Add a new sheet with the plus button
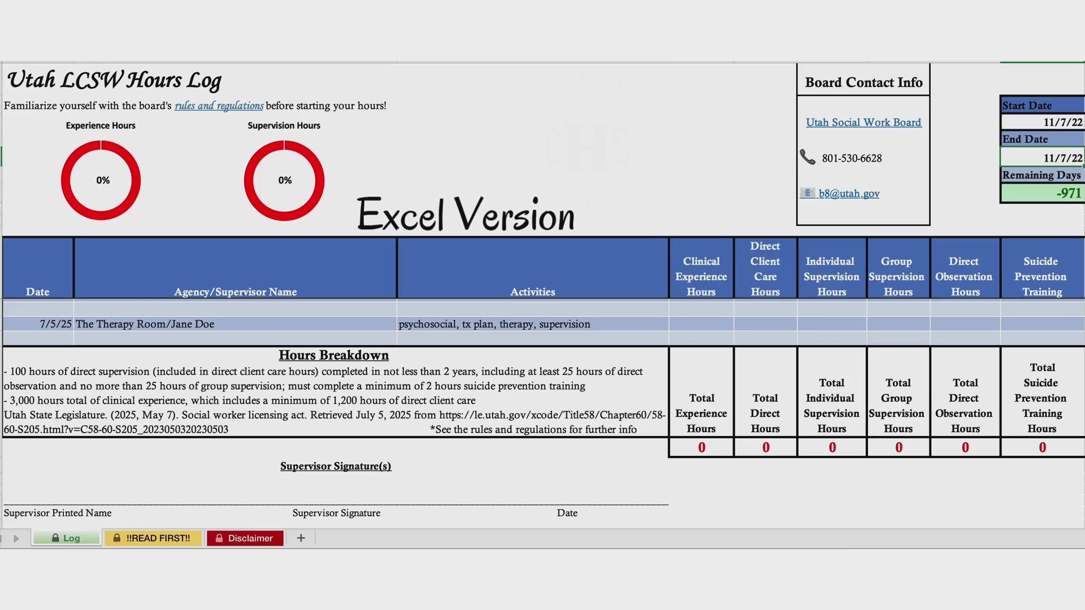The height and width of the screenshot is (610, 1085). (x=301, y=538)
